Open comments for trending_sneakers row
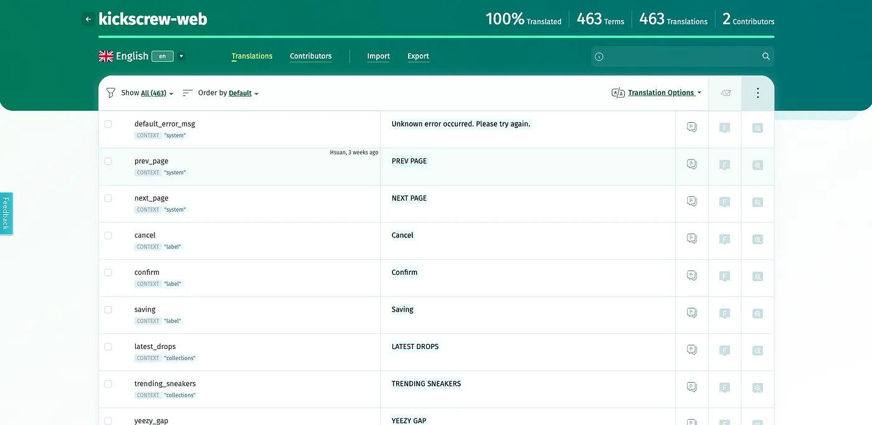Image resolution: width=872 pixels, height=425 pixels. pyautogui.click(x=691, y=387)
